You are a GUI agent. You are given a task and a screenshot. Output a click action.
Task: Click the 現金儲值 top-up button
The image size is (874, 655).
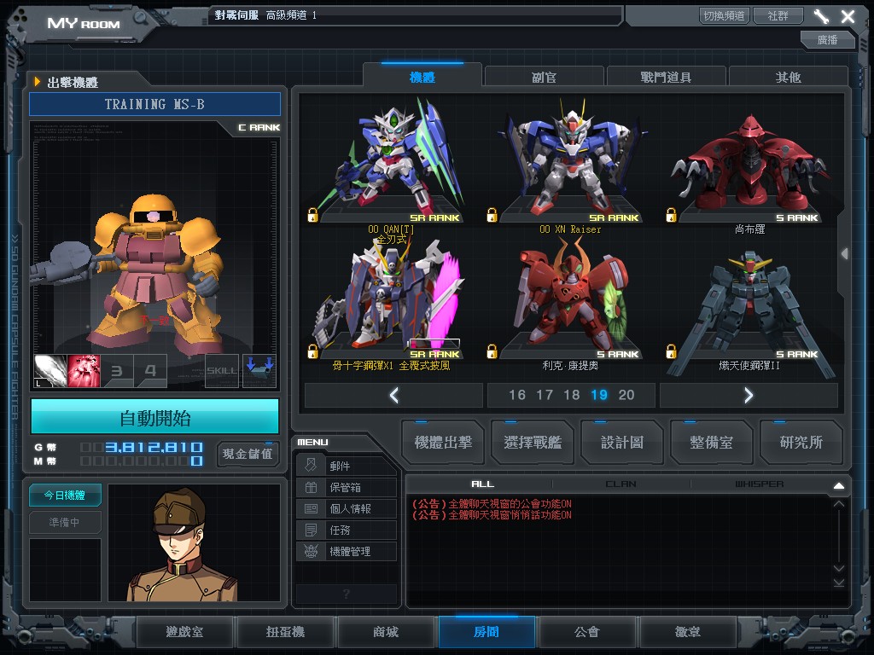click(248, 454)
